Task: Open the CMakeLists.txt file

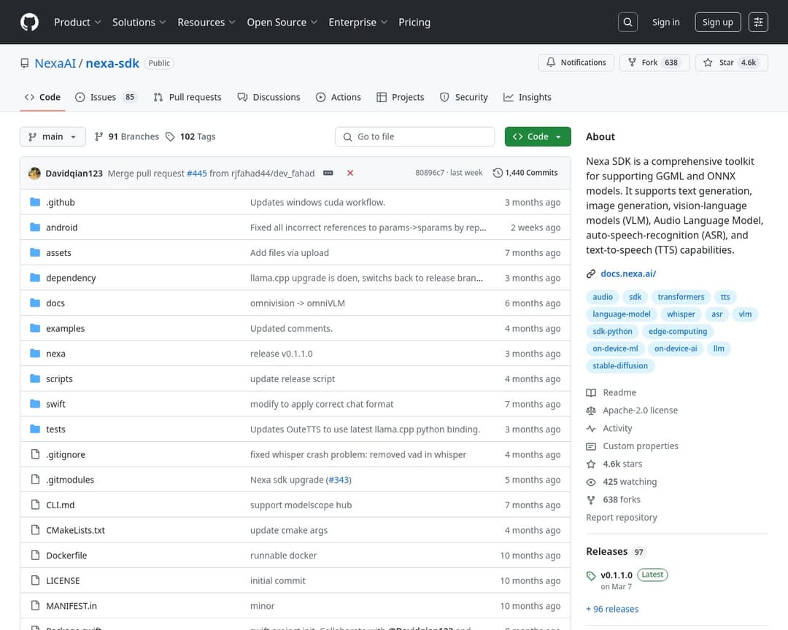Action: (75, 530)
